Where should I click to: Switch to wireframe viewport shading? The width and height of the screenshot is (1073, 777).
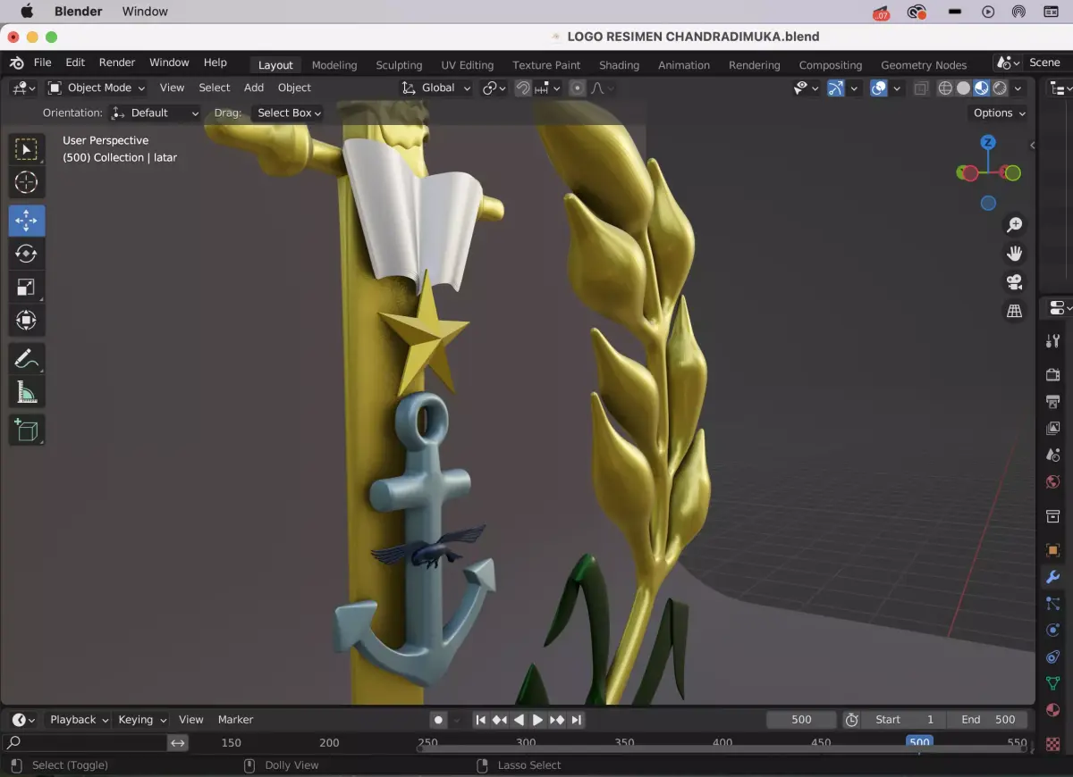click(x=945, y=88)
